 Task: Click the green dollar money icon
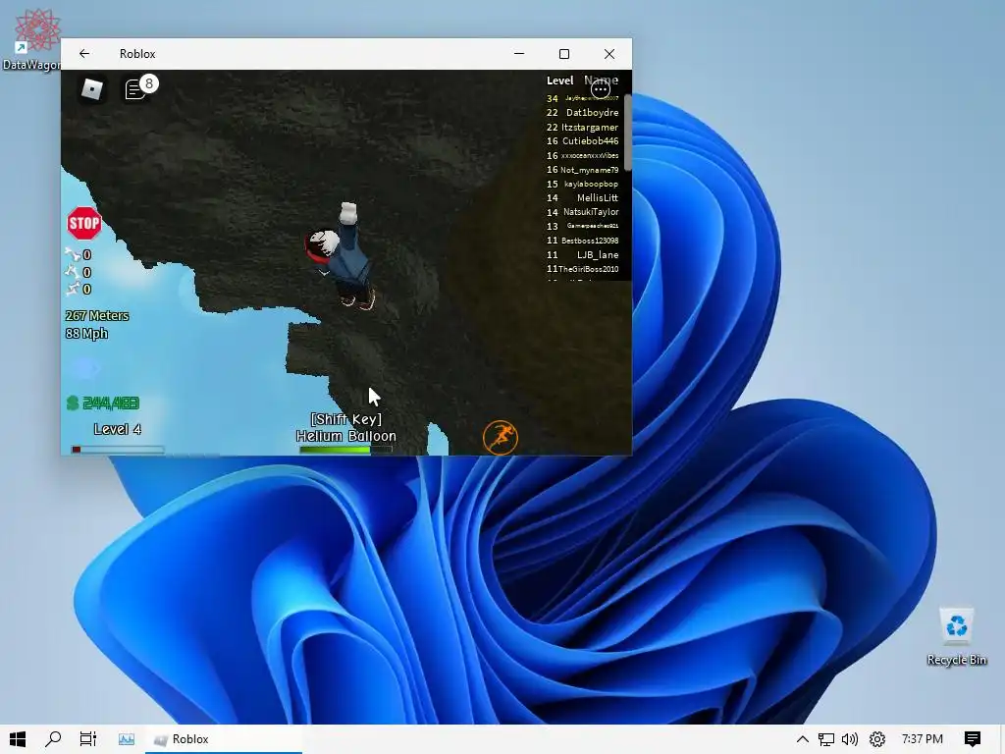(x=73, y=403)
